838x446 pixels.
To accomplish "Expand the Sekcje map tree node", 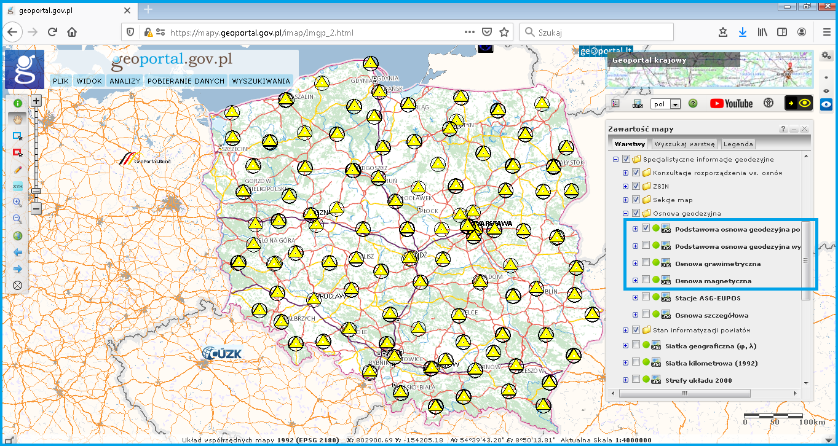I will pyautogui.click(x=626, y=200).
